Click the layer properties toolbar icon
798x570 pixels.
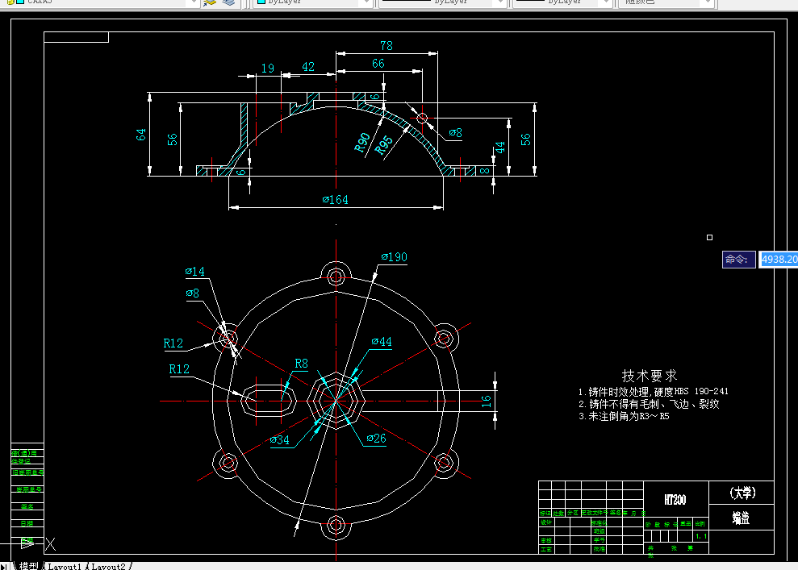click(208, 3)
